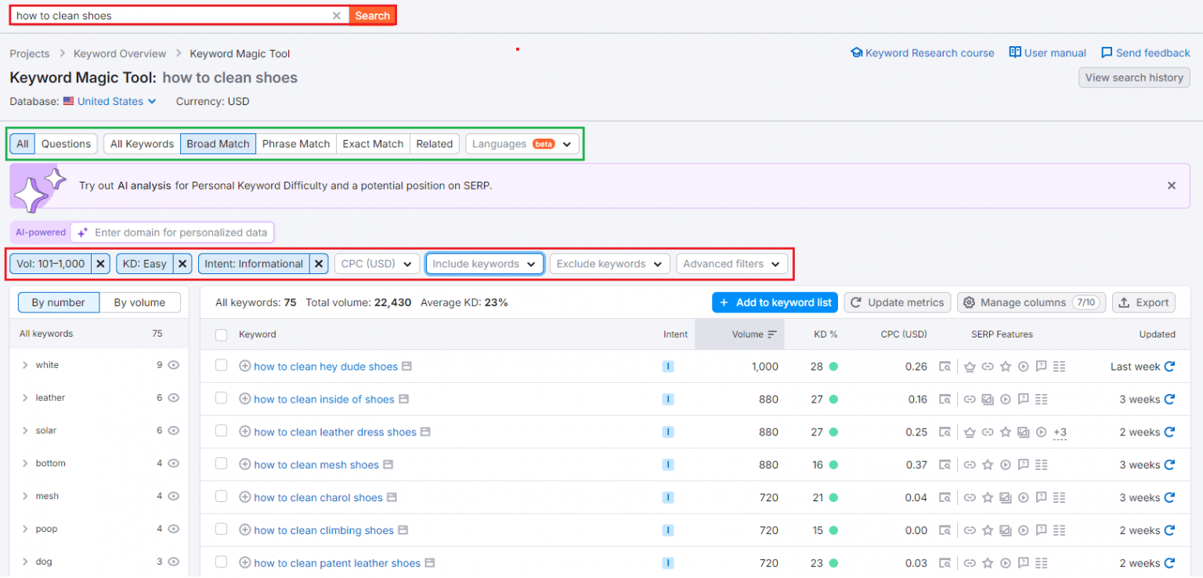
Task: Check the 'how to clean climbing shoes' keyword
Action: click(x=221, y=530)
